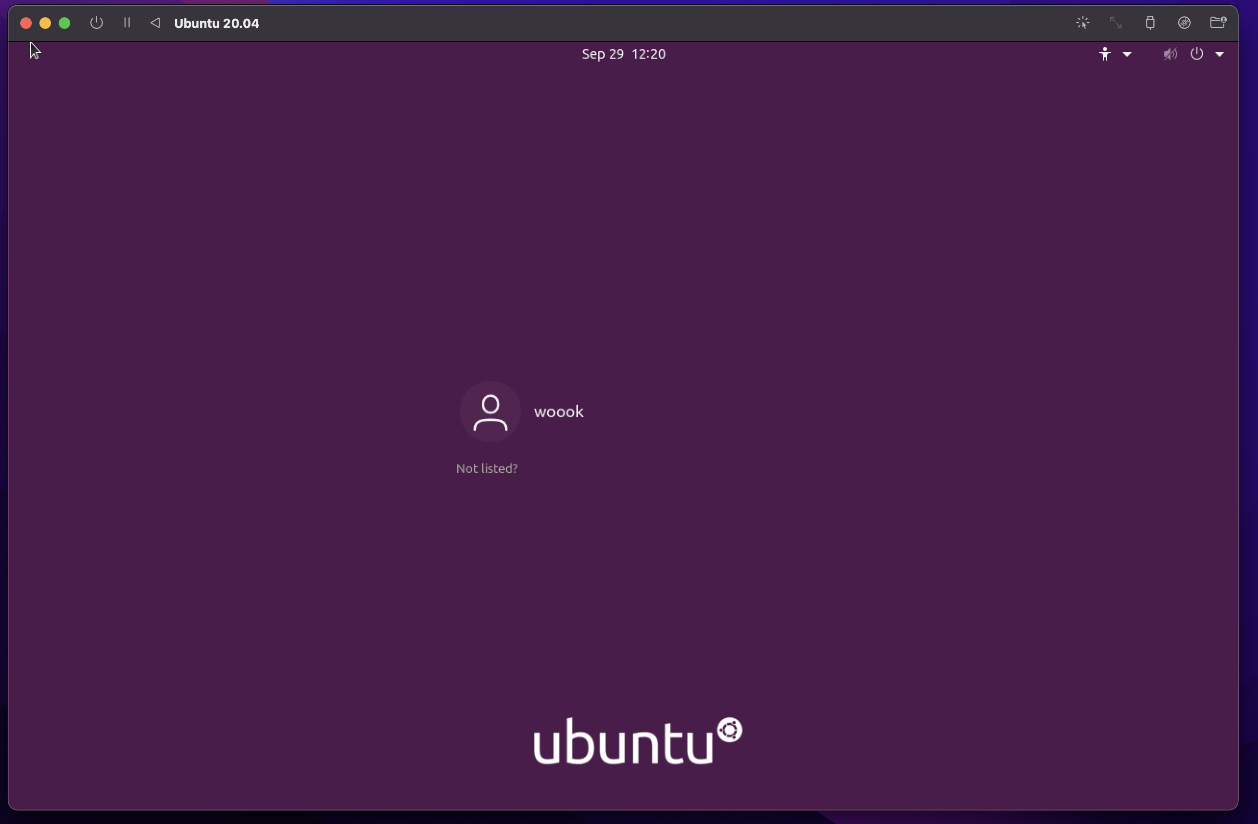Click the Ubuntu 20.04 window title
The height and width of the screenshot is (824, 1258).
pyautogui.click(x=216, y=23)
